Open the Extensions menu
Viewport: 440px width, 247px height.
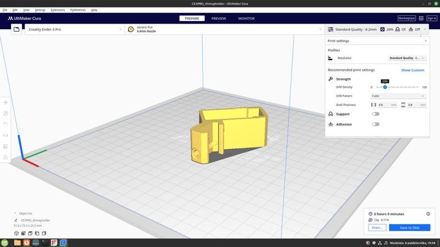point(58,10)
